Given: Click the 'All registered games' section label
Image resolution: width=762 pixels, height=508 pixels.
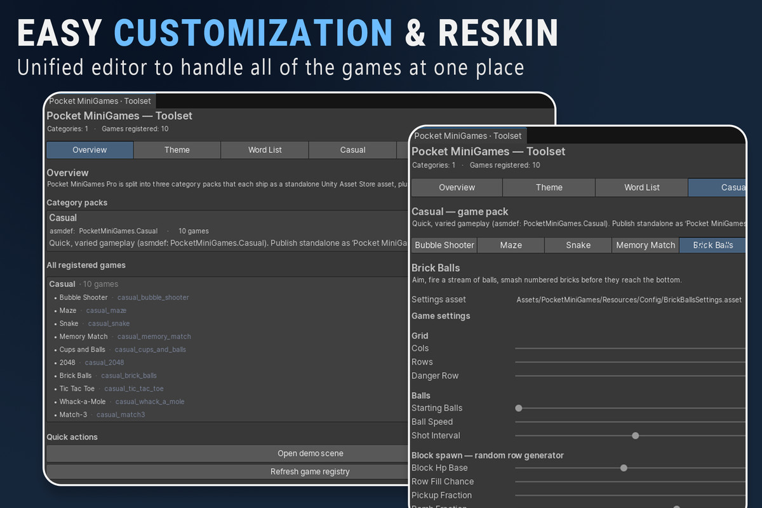Looking at the screenshot, I should click(86, 265).
